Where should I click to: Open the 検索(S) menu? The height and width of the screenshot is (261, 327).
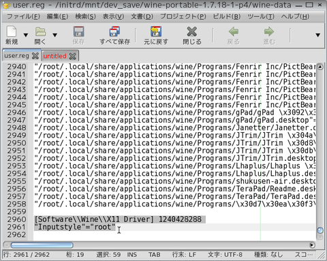85,16
